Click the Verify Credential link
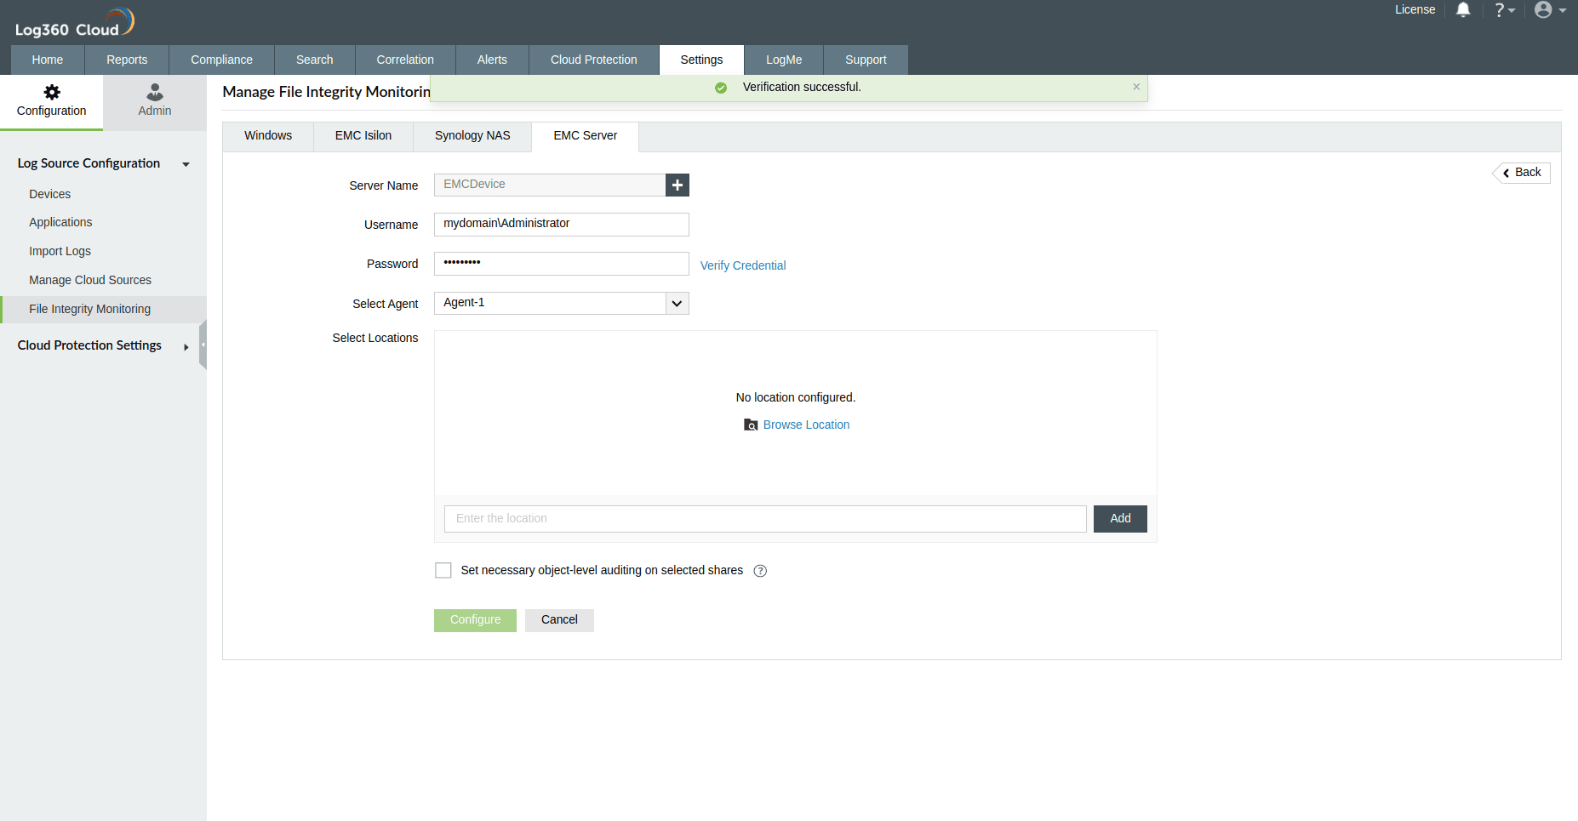 pyautogui.click(x=742, y=265)
